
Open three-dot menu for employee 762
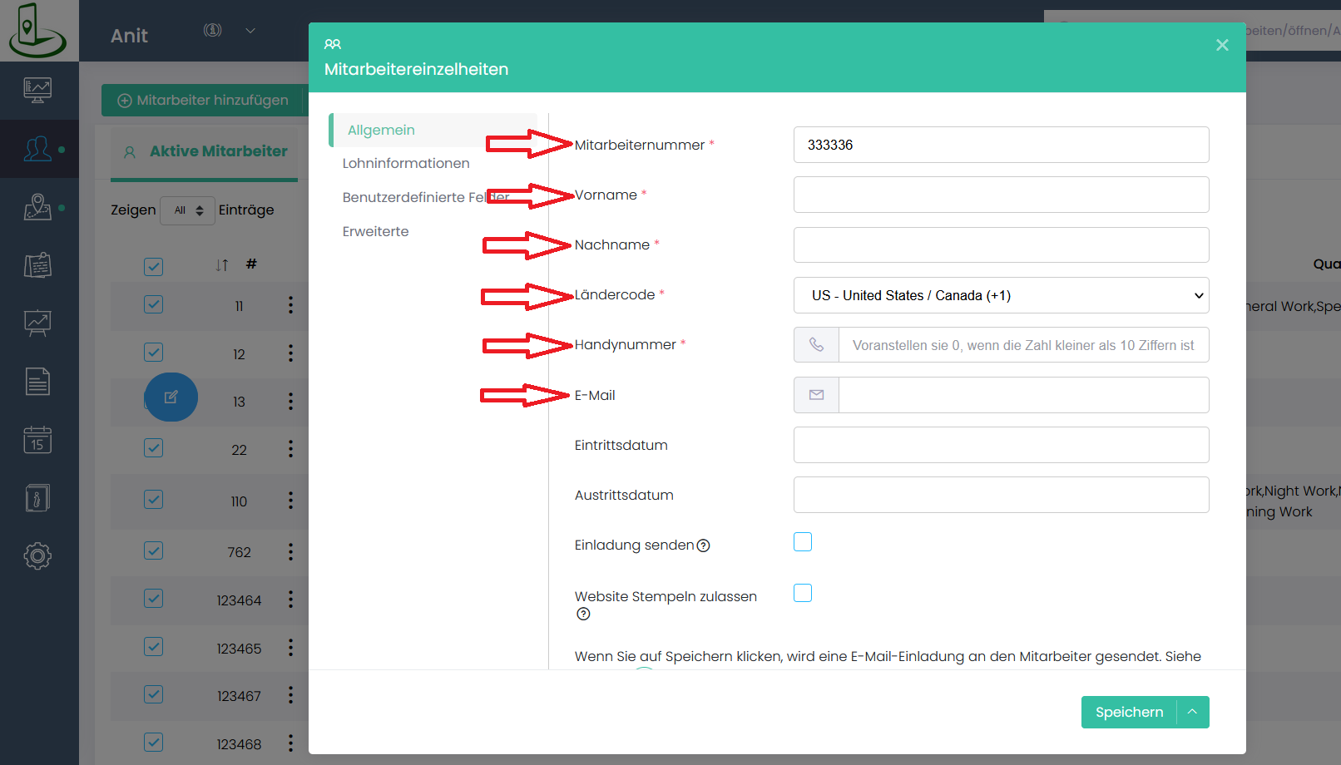(290, 551)
